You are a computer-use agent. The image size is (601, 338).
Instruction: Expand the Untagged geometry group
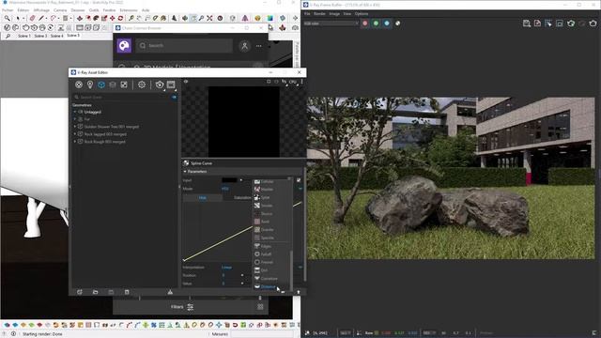point(75,112)
